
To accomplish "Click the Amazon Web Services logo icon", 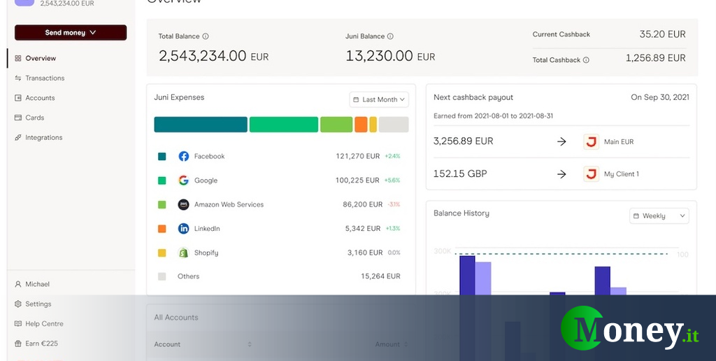I will click(x=184, y=204).
